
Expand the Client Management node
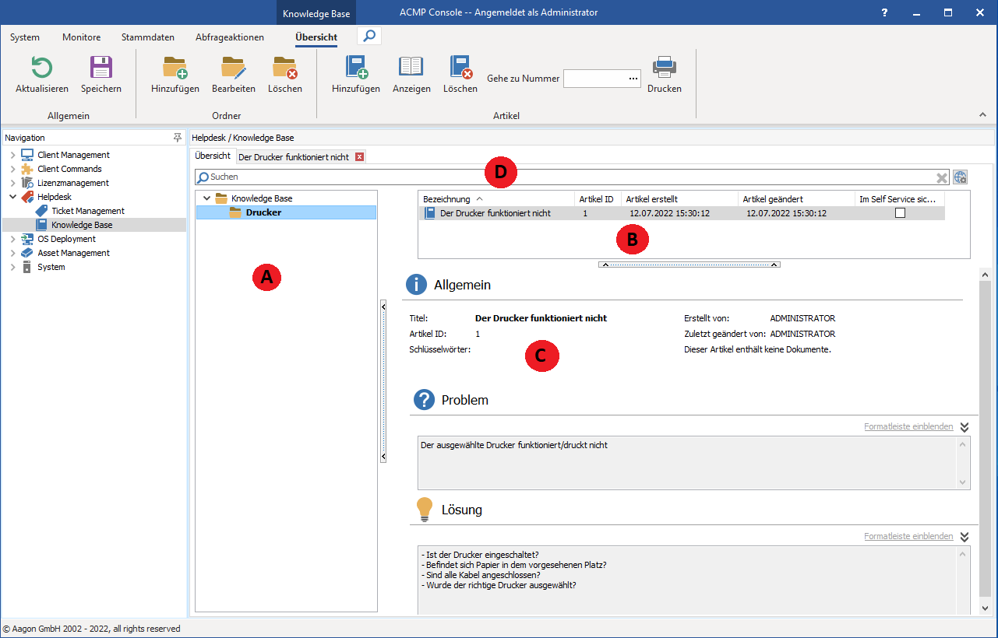(x=12, y=155)
